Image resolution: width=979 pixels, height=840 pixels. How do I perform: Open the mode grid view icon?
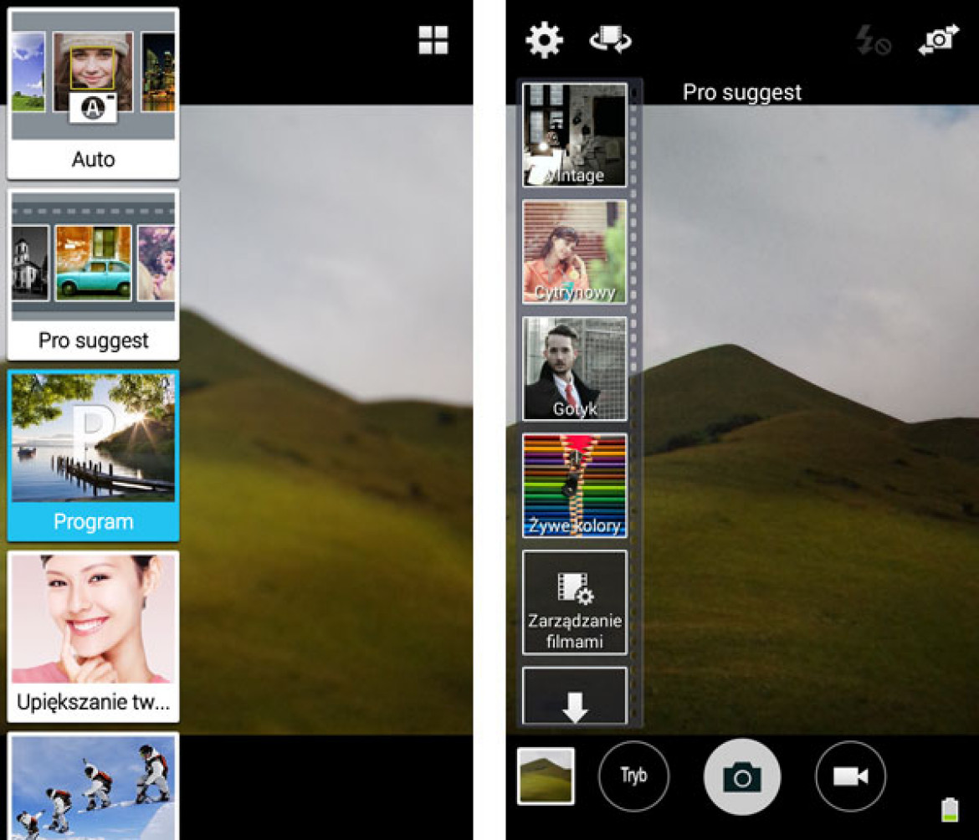pyautogui.click(x=433, y=40)
